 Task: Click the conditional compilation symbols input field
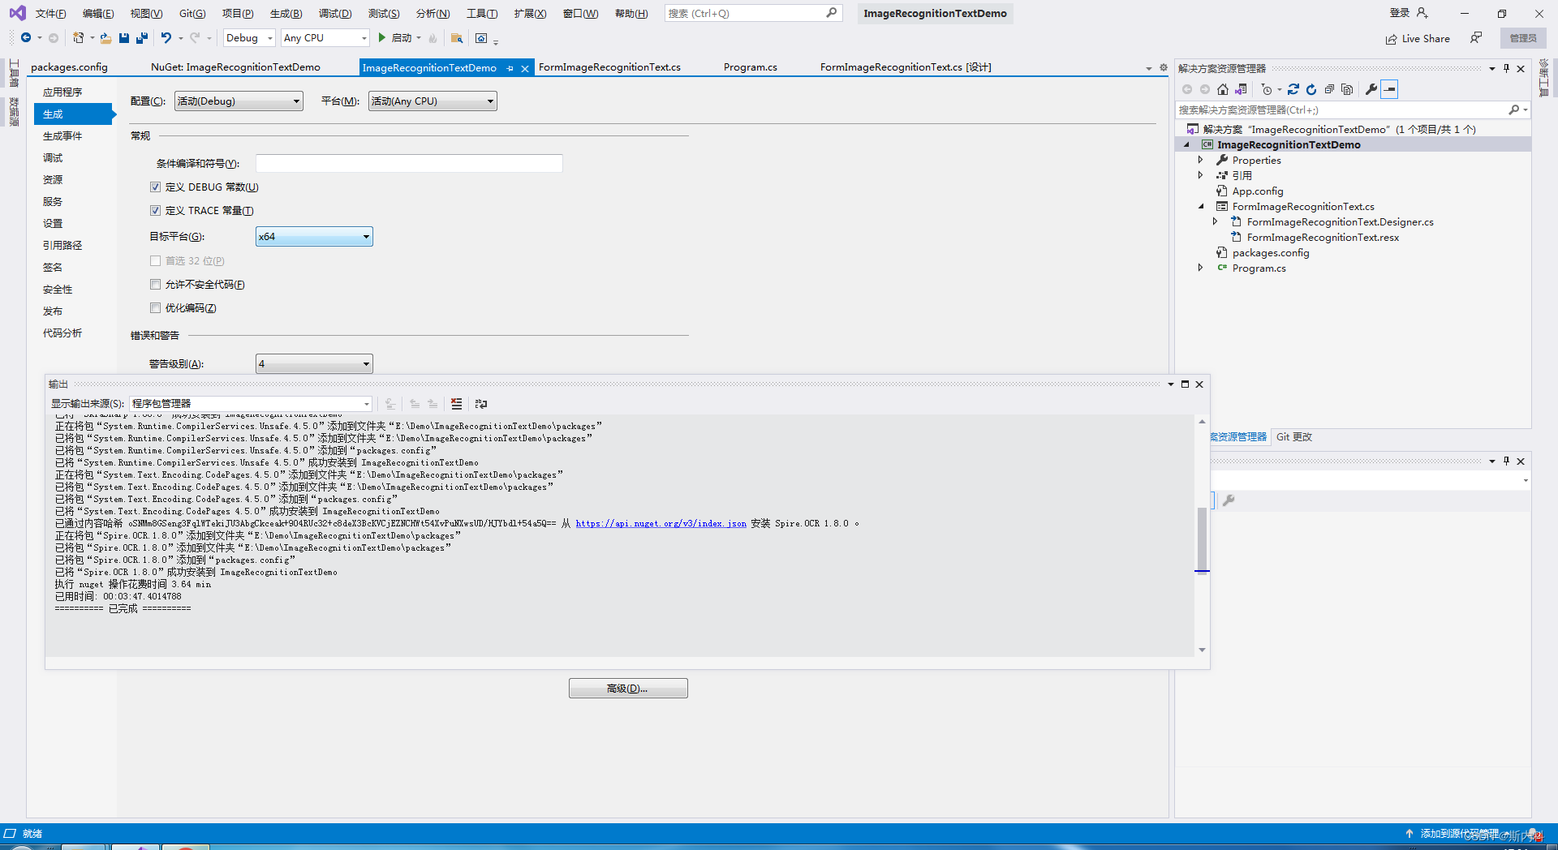click(x=409, y=163)
